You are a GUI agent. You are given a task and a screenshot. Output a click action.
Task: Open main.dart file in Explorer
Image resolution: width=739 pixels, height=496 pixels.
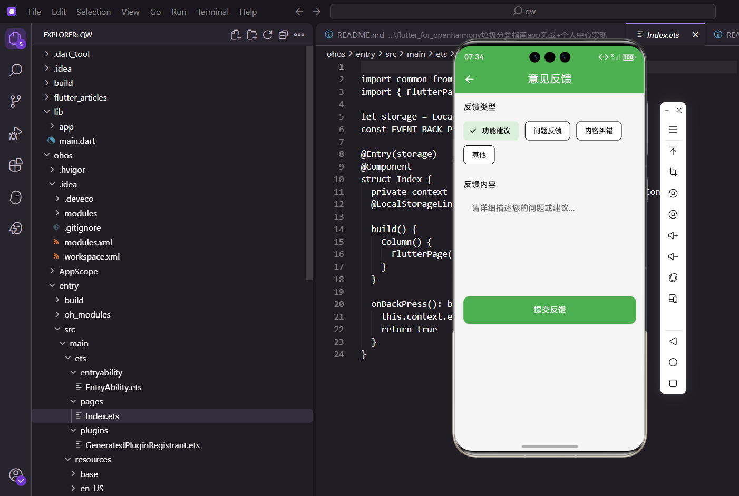(x=77, y=141)
